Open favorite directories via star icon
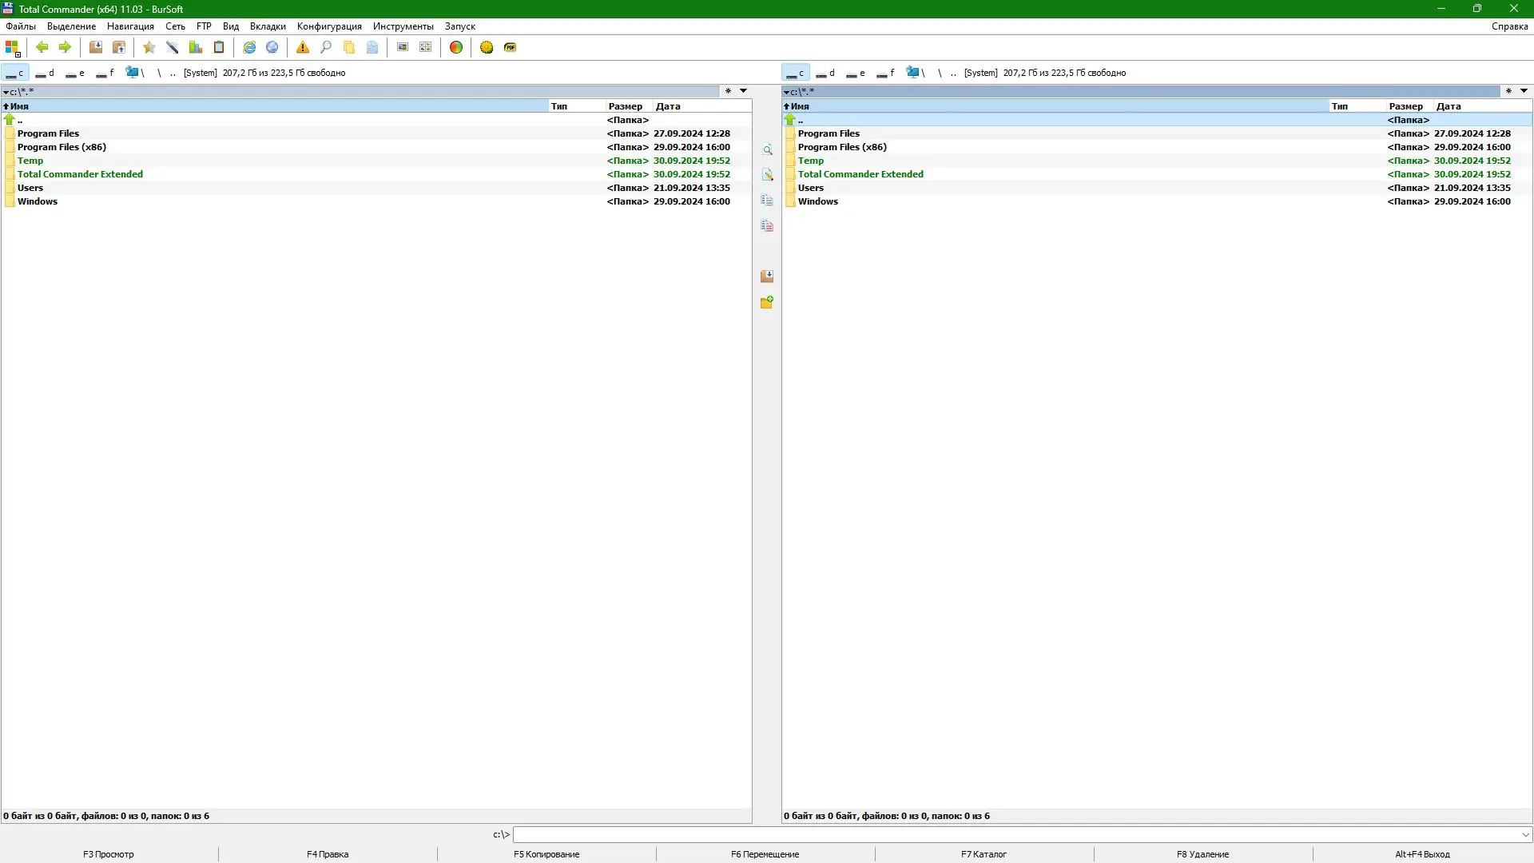Viewport: 1534px width, 863px height. click(x=148, y=47)
